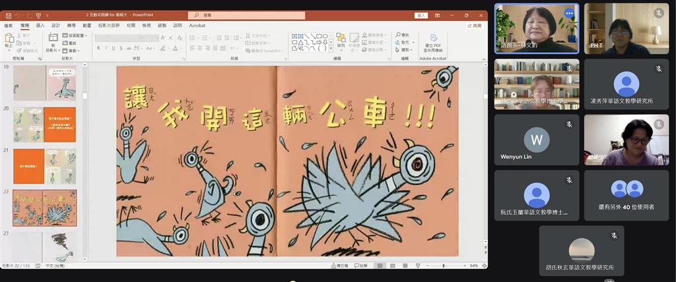Switch to the Slide Show (投影片放映) tab

[x=109, y=26]
